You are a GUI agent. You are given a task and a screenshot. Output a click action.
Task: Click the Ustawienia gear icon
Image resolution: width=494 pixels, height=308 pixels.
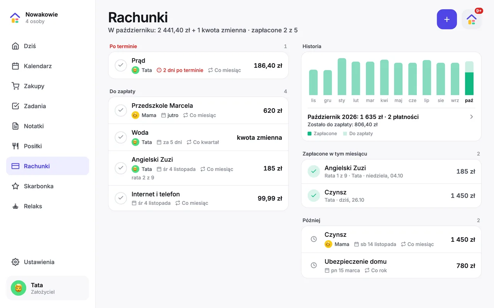click(15, 262)
